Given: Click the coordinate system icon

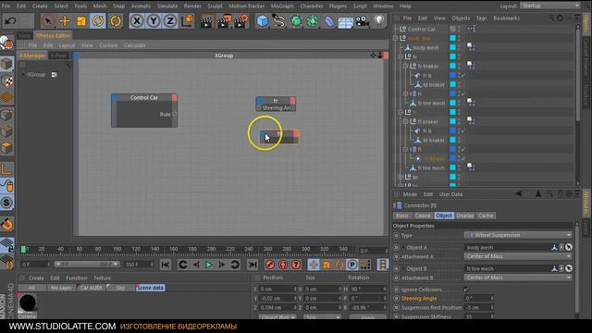Looking at the screenshot, I should (187, 20).
